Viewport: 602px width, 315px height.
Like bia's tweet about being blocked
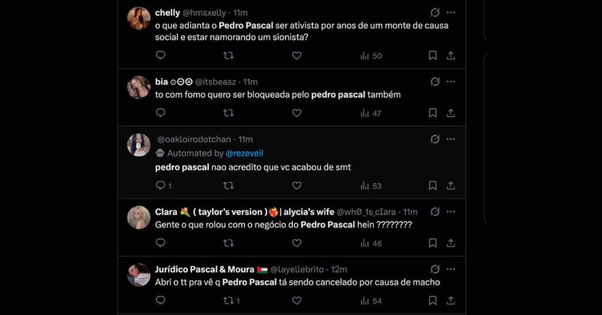[297, 113]
